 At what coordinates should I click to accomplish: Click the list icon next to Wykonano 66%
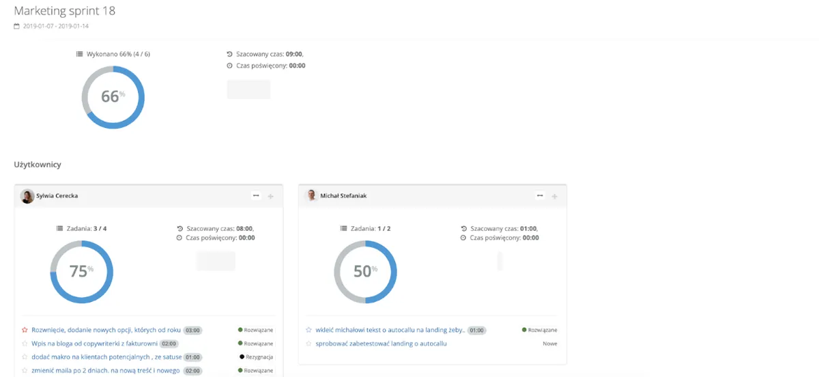coord(80,53)
